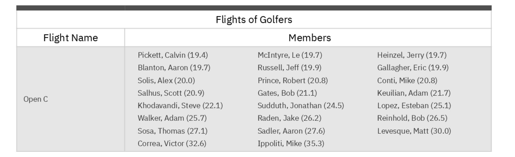The height and width of the screenshot is (157, 515).
Task: Select Conti, Mike (20.8) member
Action: click(407, 81)
